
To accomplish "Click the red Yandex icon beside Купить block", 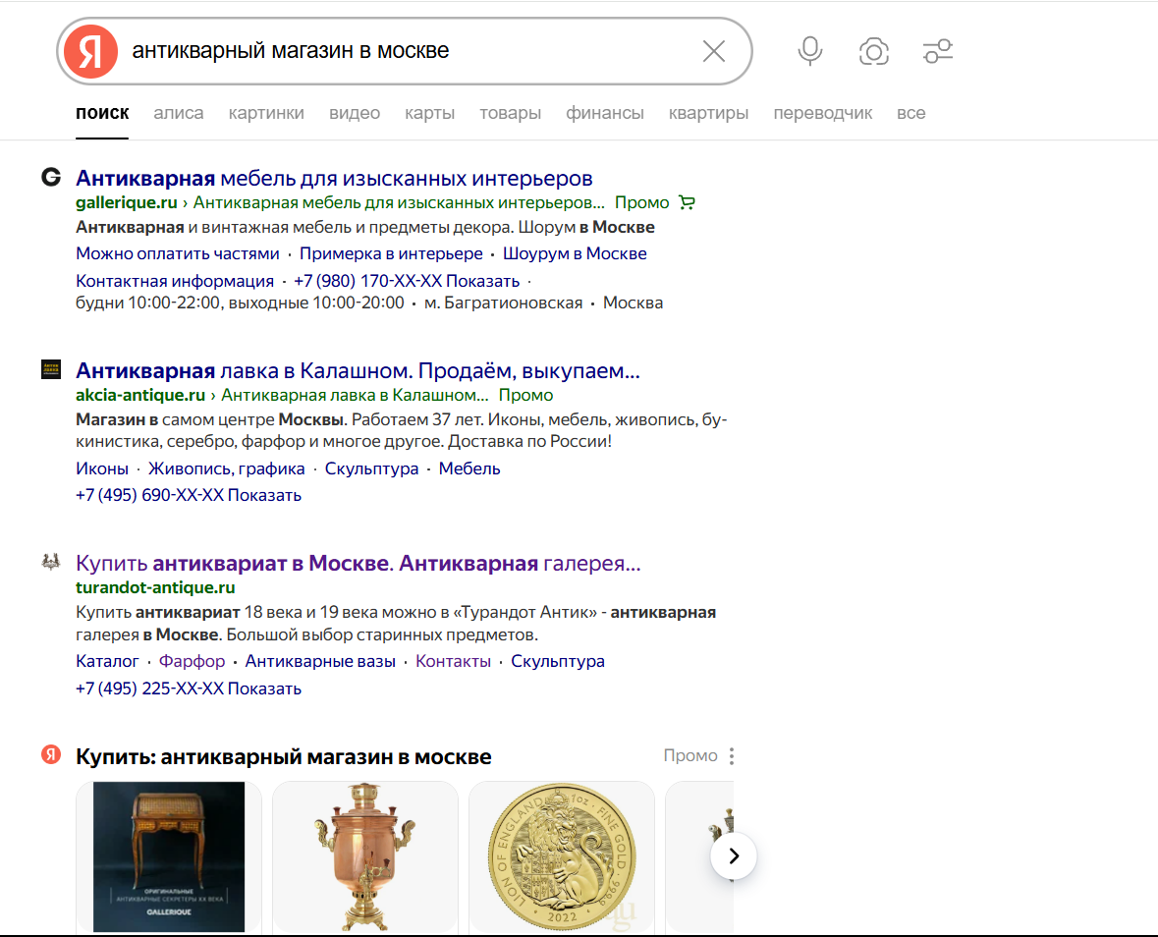I will (51, 754).
